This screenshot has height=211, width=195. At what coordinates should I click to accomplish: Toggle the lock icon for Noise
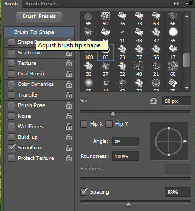point(69,116)
